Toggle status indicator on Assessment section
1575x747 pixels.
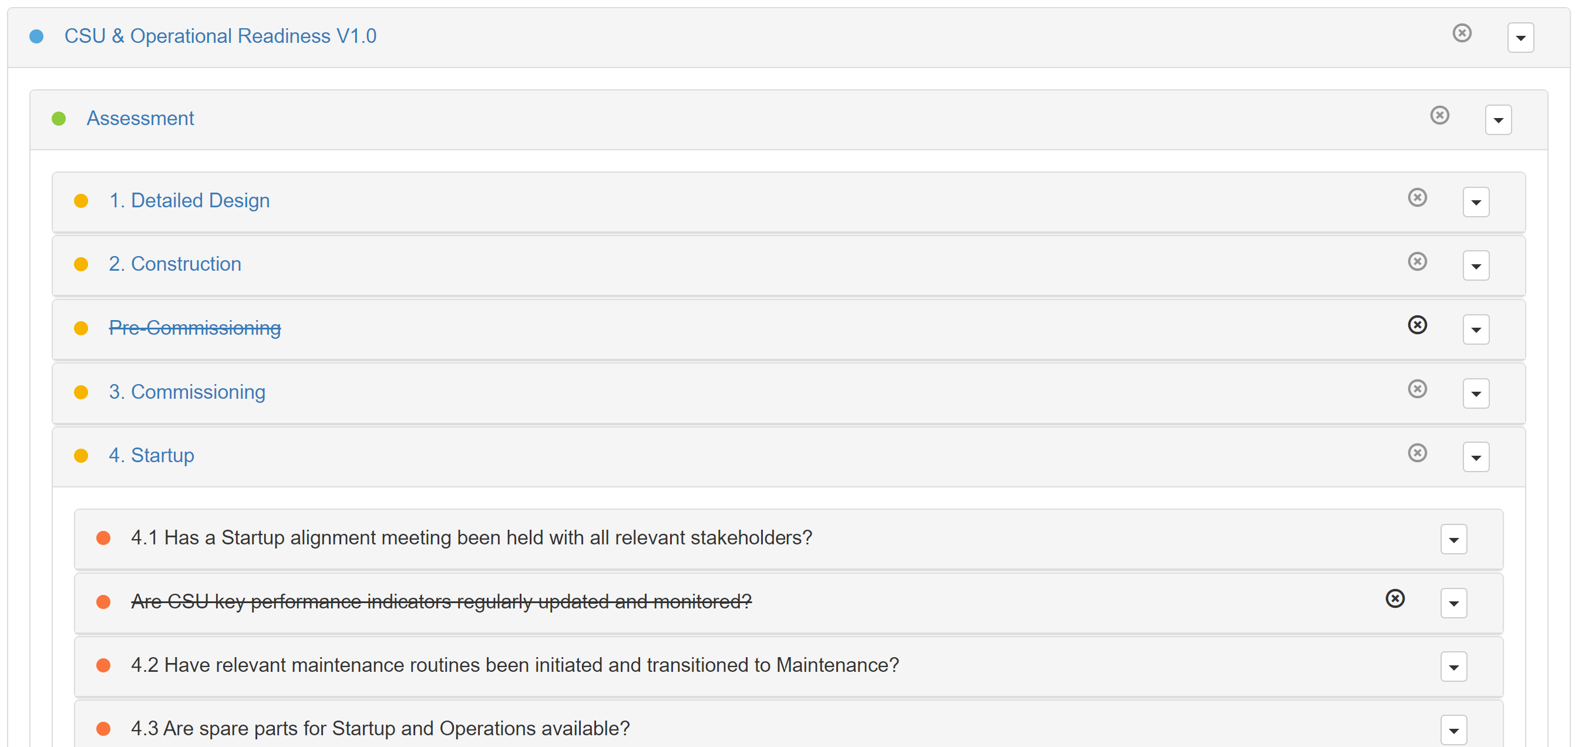[62, 119]
